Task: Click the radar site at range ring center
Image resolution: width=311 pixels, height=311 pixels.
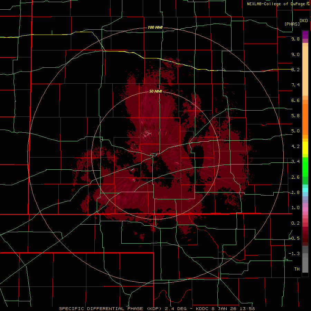Action: 155,155
